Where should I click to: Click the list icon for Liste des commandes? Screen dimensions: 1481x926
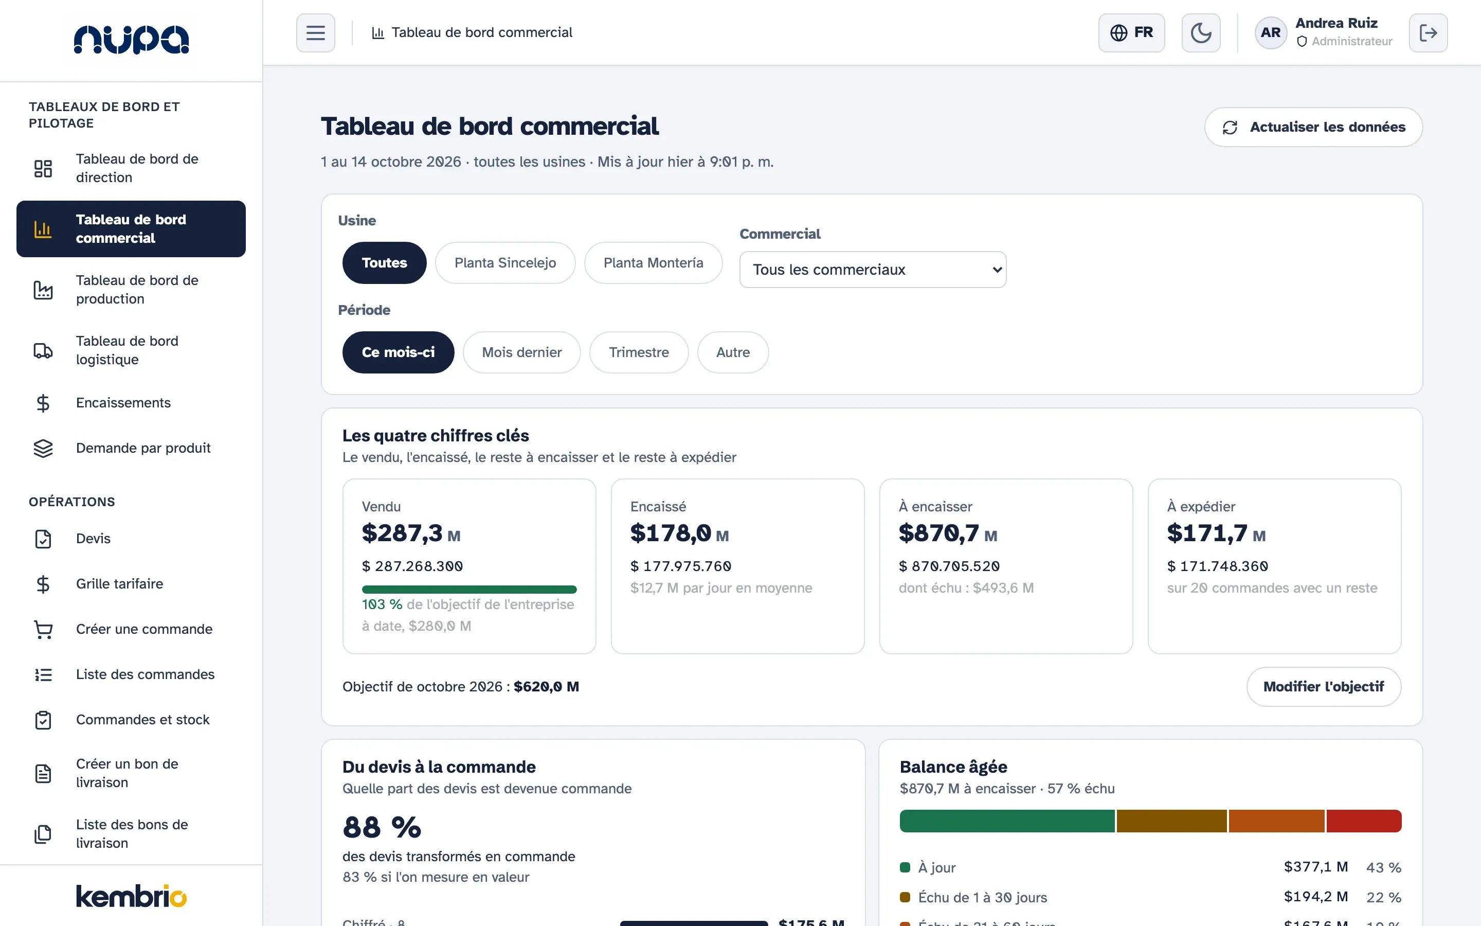click(43, 675)
